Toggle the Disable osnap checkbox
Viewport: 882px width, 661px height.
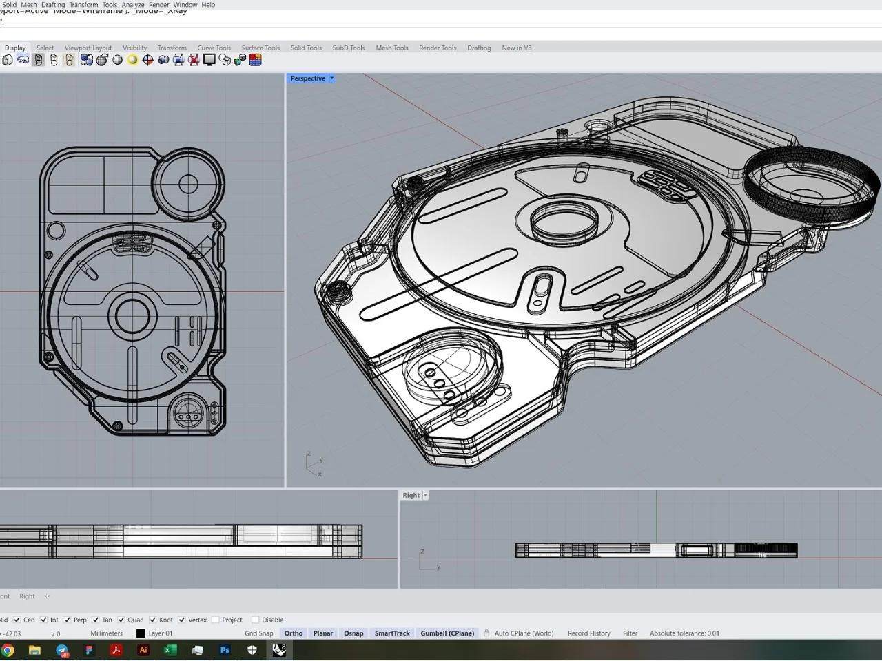coord(256,620)
